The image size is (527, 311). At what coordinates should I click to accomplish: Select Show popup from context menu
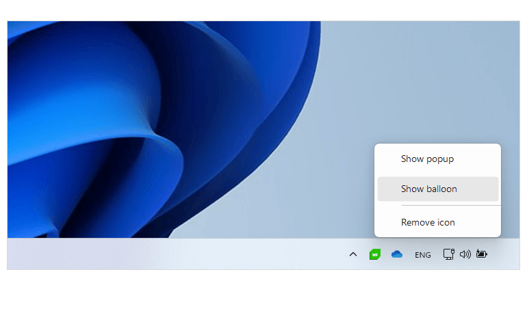[437, 159]
